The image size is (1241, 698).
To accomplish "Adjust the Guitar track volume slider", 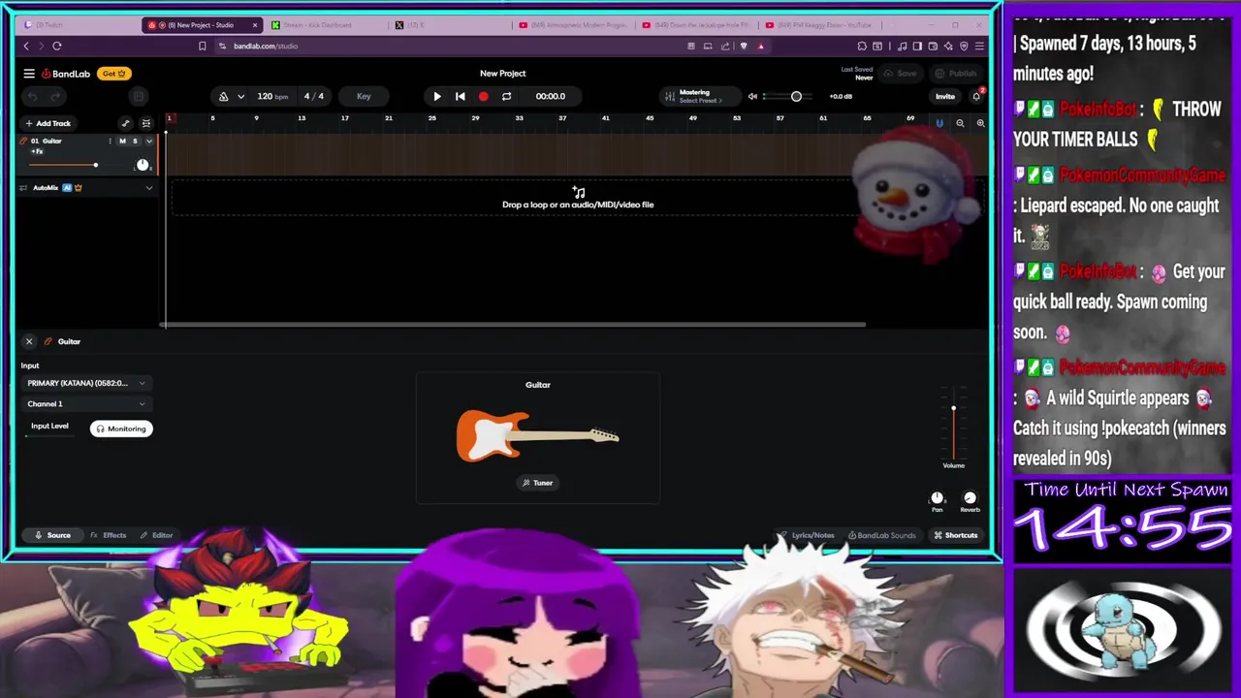I will click(x=95, y=165).
